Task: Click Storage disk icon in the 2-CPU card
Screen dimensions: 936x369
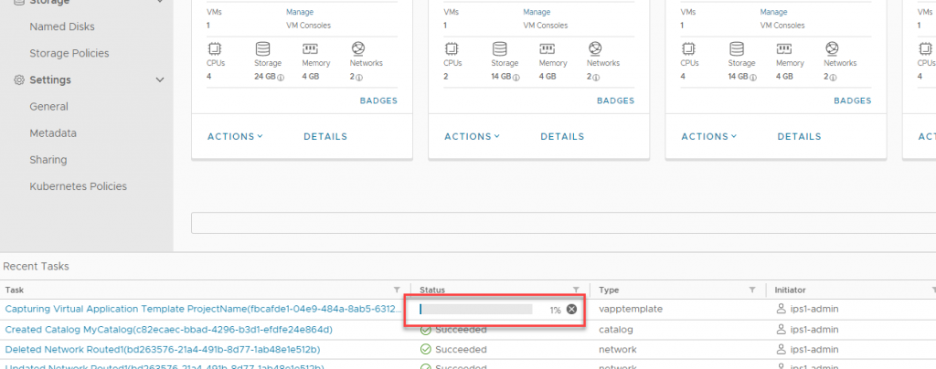Action: coord(499,48)
